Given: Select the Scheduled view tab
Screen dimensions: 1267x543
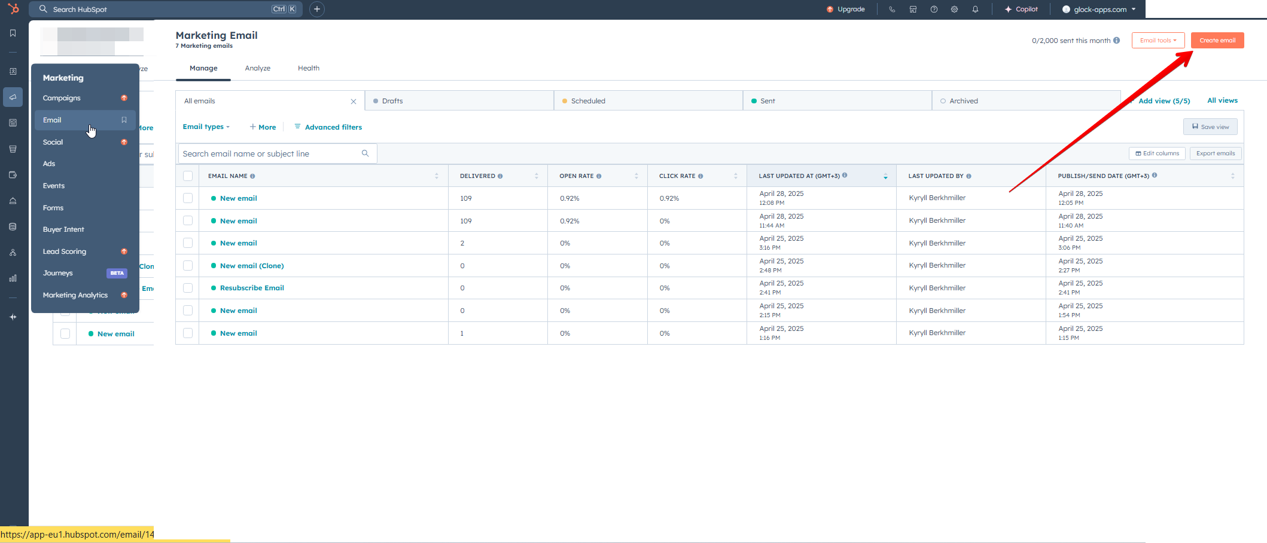Looking at the screenshot, I should coord(648,101).
